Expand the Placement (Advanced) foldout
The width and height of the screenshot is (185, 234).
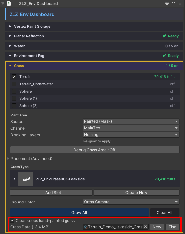click(8, 158)
